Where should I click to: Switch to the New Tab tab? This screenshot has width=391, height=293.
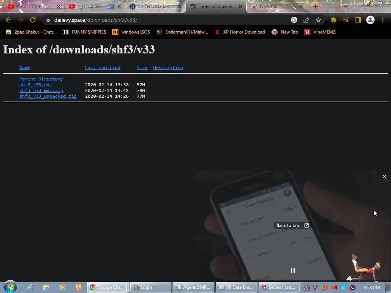pyautogui.click(x=268, y=6)
